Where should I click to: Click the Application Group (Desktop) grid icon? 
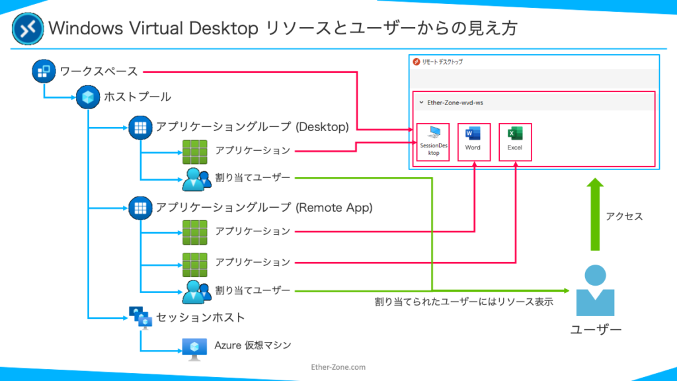coord(140,128)
